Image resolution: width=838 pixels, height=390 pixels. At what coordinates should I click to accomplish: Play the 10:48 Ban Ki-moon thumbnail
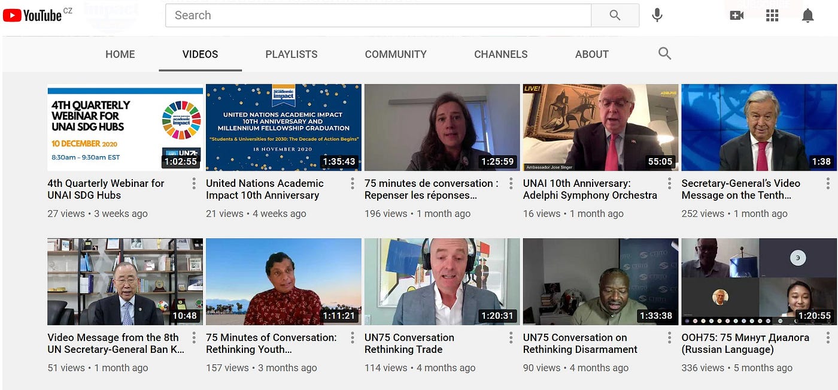pos(125,282)
